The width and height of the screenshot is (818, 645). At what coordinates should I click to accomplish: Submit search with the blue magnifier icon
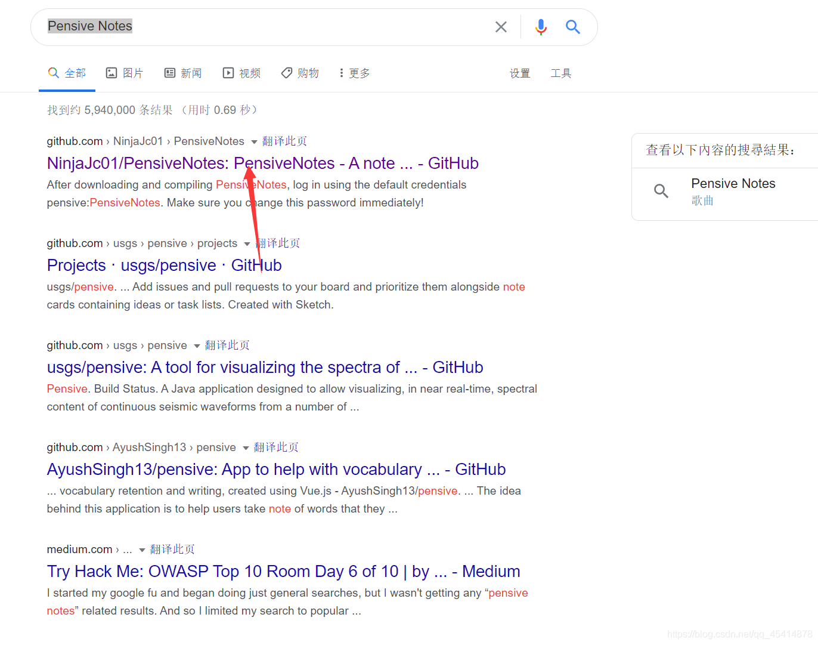573,27
